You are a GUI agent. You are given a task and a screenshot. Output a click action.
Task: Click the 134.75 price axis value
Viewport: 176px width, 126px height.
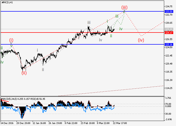click(x=169, y=7)
